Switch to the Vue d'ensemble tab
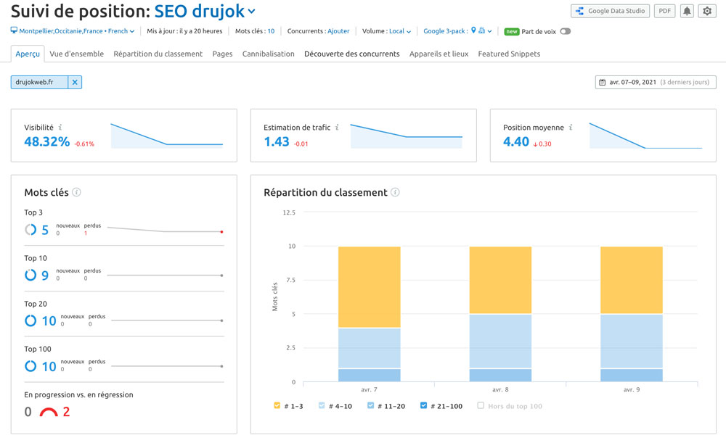Image resolution: width=726 pixels, height=443 pixels. click(77, 54)
